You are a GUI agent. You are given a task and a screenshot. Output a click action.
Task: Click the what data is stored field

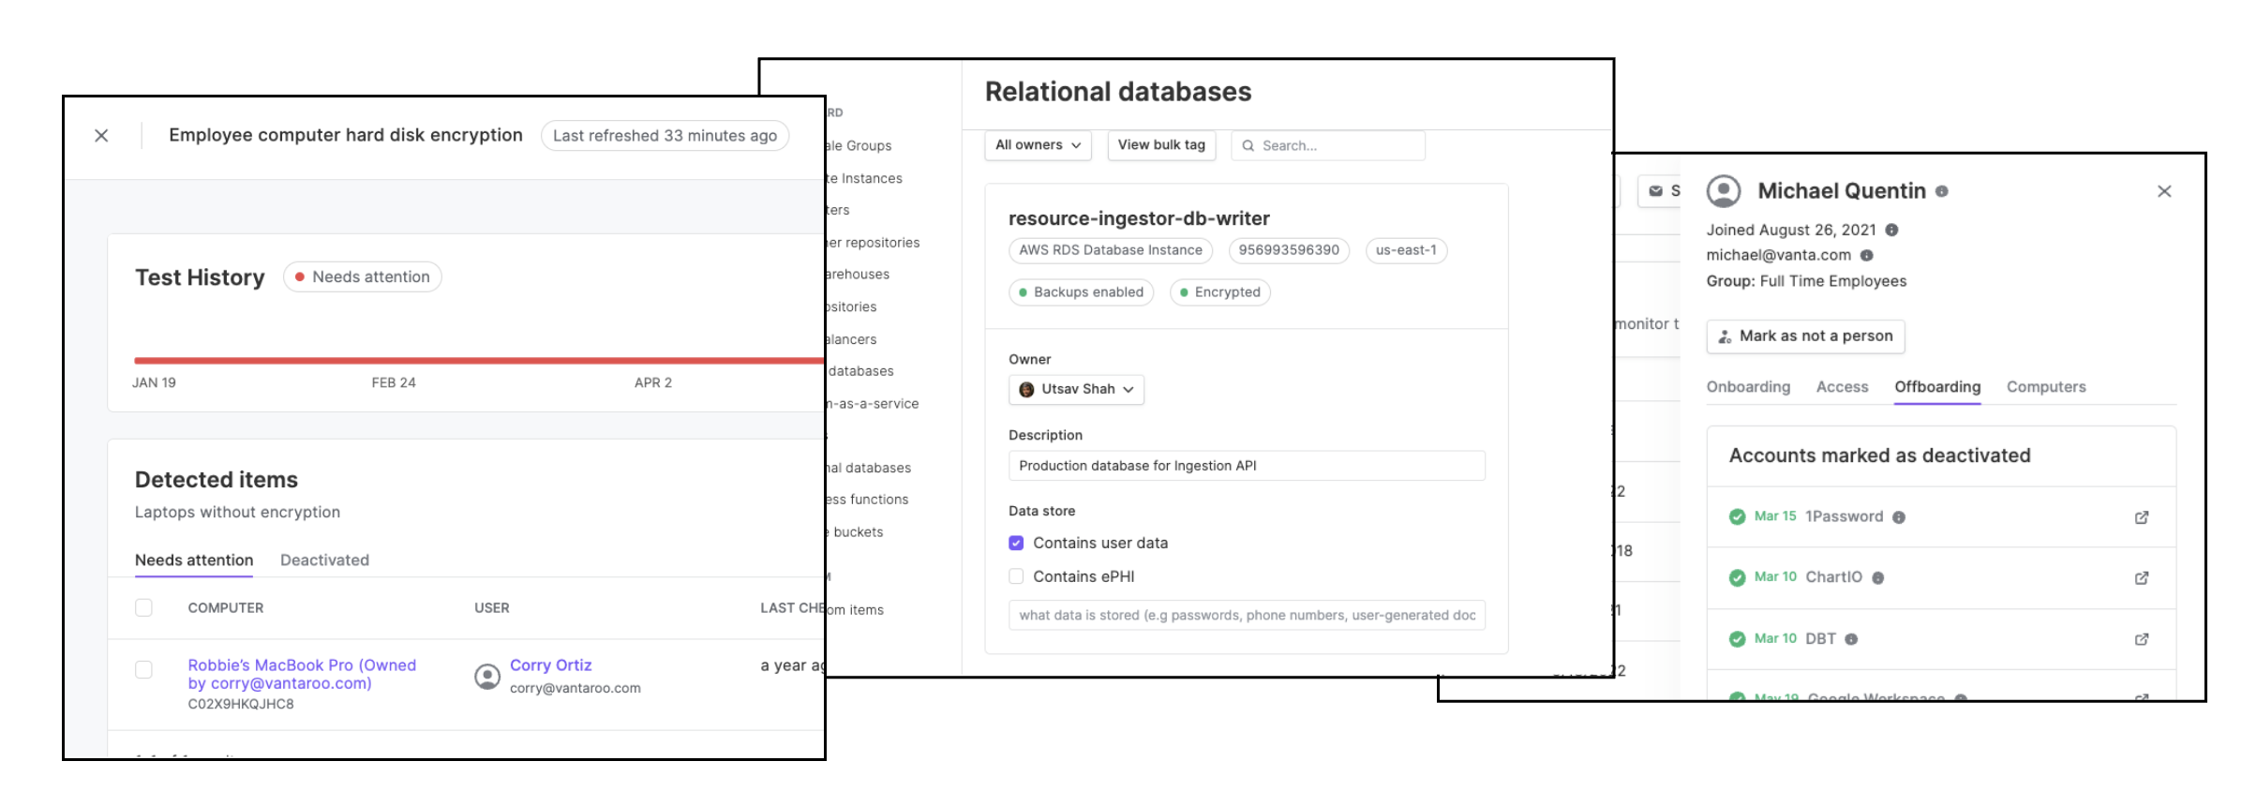(1247, 615)
